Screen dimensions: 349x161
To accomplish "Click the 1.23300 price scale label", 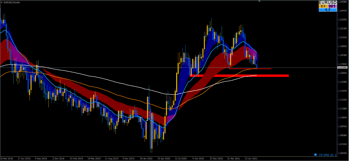I will click(x=343, y=19).
